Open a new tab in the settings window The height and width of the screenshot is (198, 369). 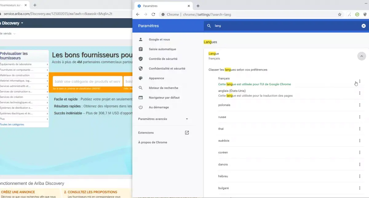(x=198, y=6)
